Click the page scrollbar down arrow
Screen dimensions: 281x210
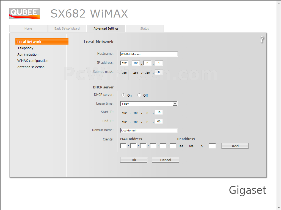click(x=279, y=208)
